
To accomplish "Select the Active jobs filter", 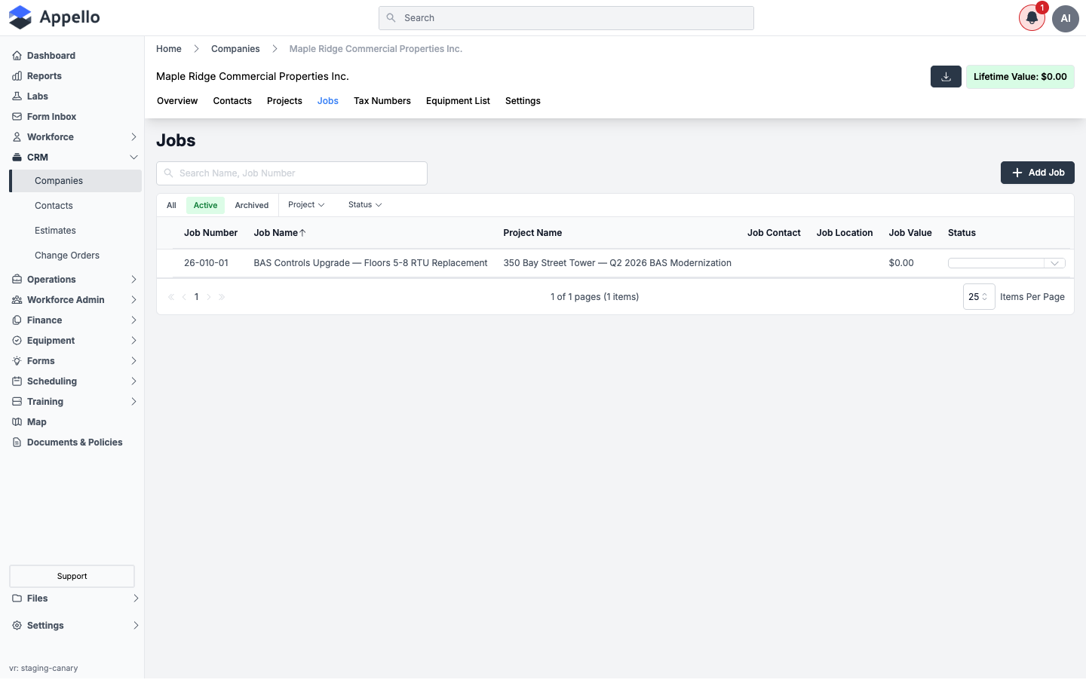I will (205, 205).
